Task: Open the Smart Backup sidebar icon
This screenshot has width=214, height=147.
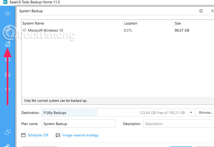Action: click(x=7, y=89)
